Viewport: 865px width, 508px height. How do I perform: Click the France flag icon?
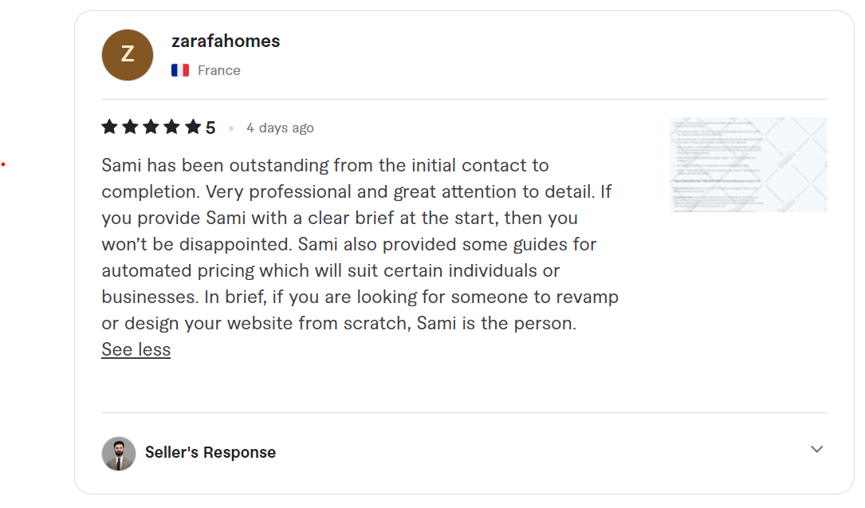(x=180, y=70)
